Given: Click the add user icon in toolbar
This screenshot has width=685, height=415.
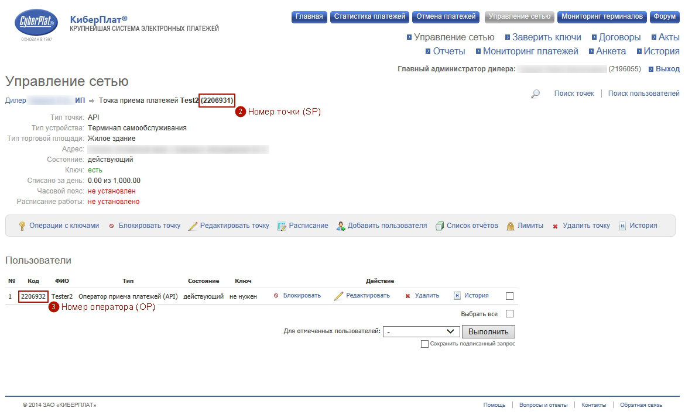Looking at the screenshot, I should tap(341, 226).
